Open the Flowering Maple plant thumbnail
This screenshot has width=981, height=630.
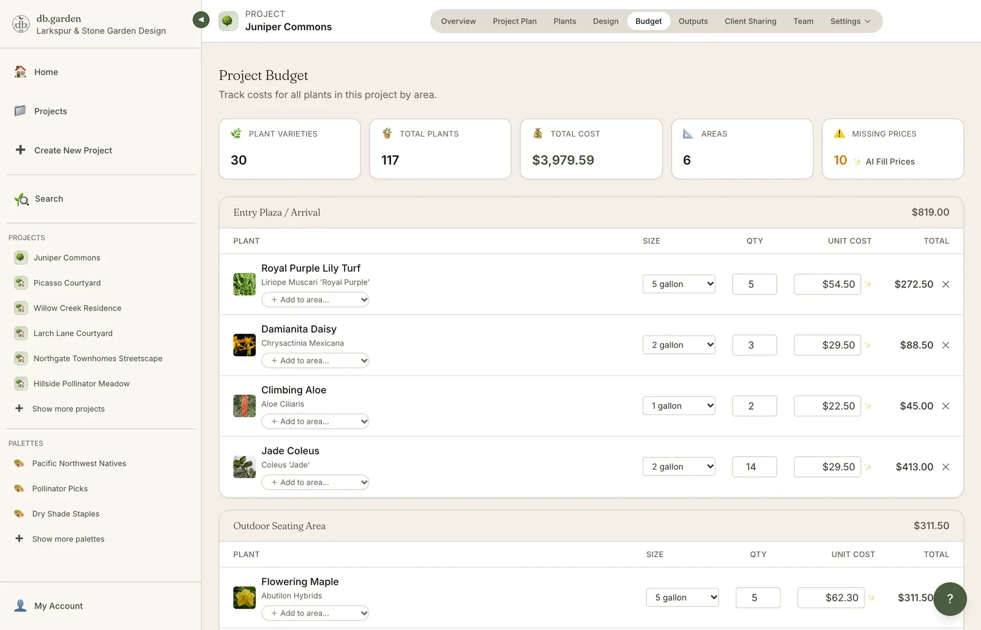tap(245, 598)
